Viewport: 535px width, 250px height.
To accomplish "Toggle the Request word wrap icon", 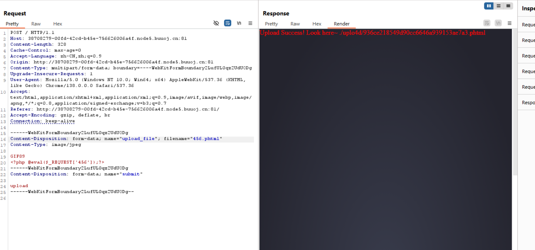I will click(228, 23).
